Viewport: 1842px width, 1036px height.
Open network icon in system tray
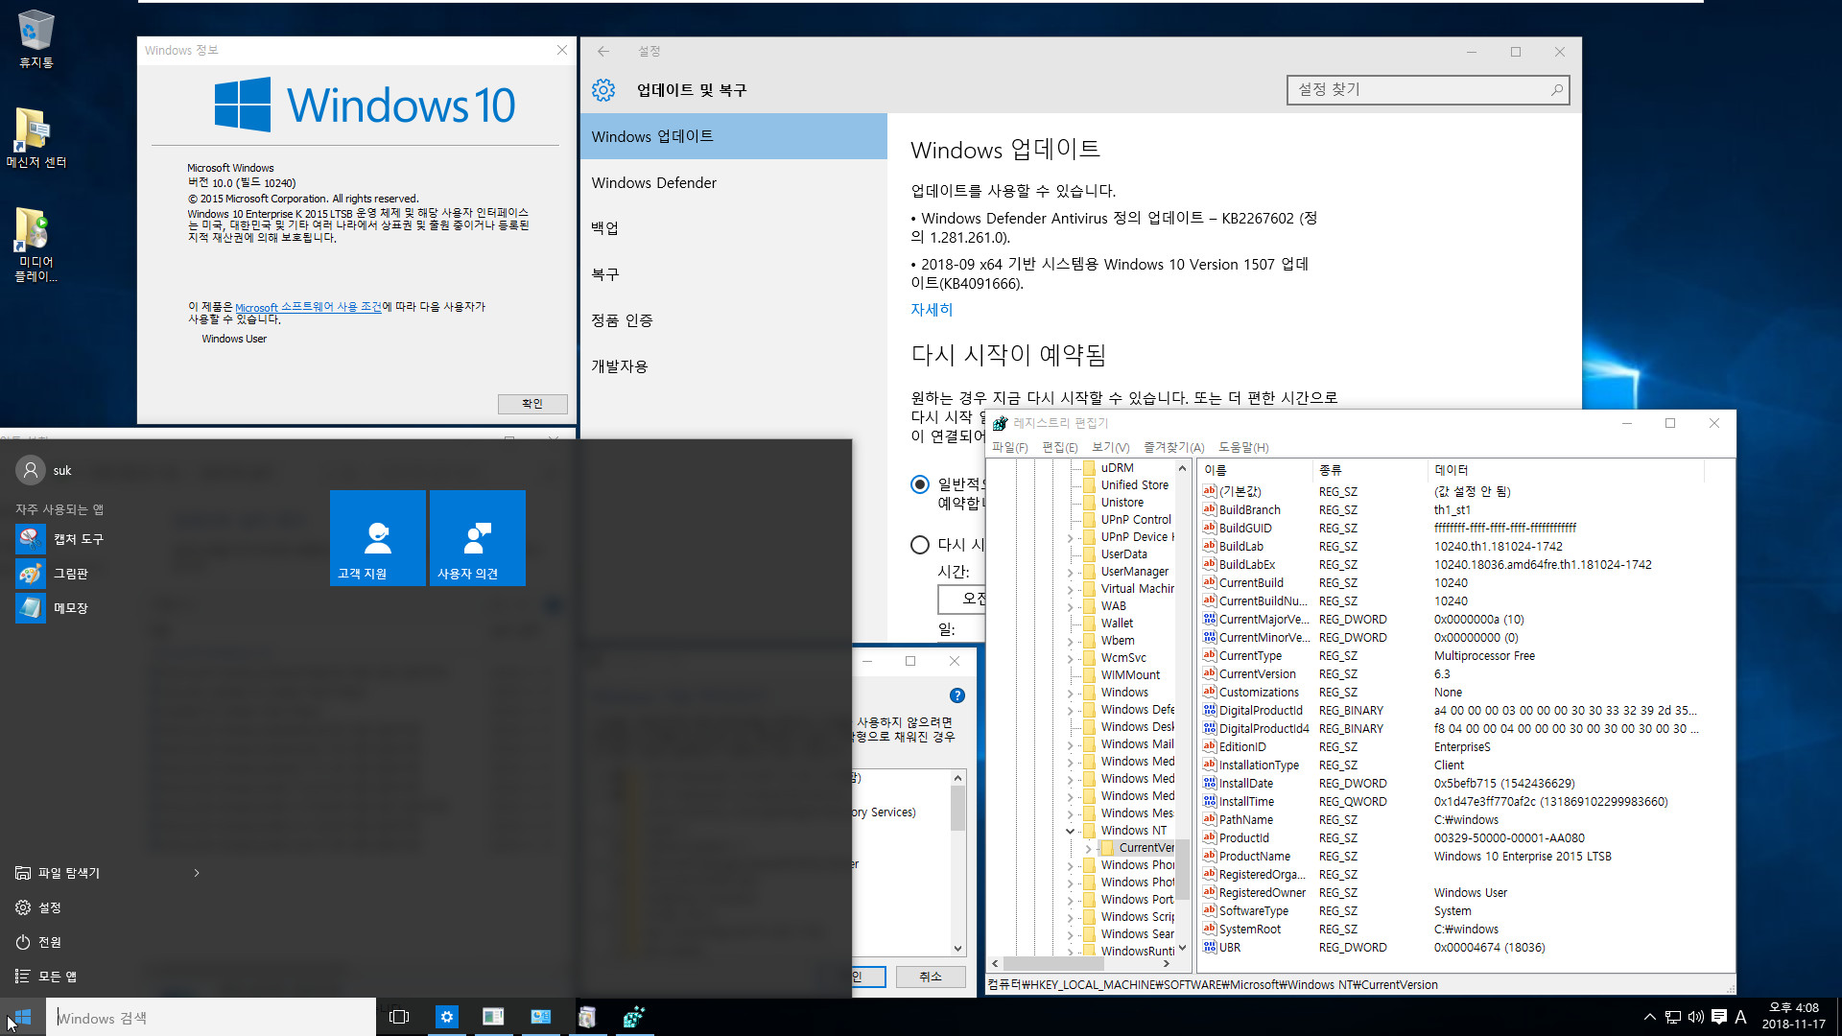[1673, 1017]
